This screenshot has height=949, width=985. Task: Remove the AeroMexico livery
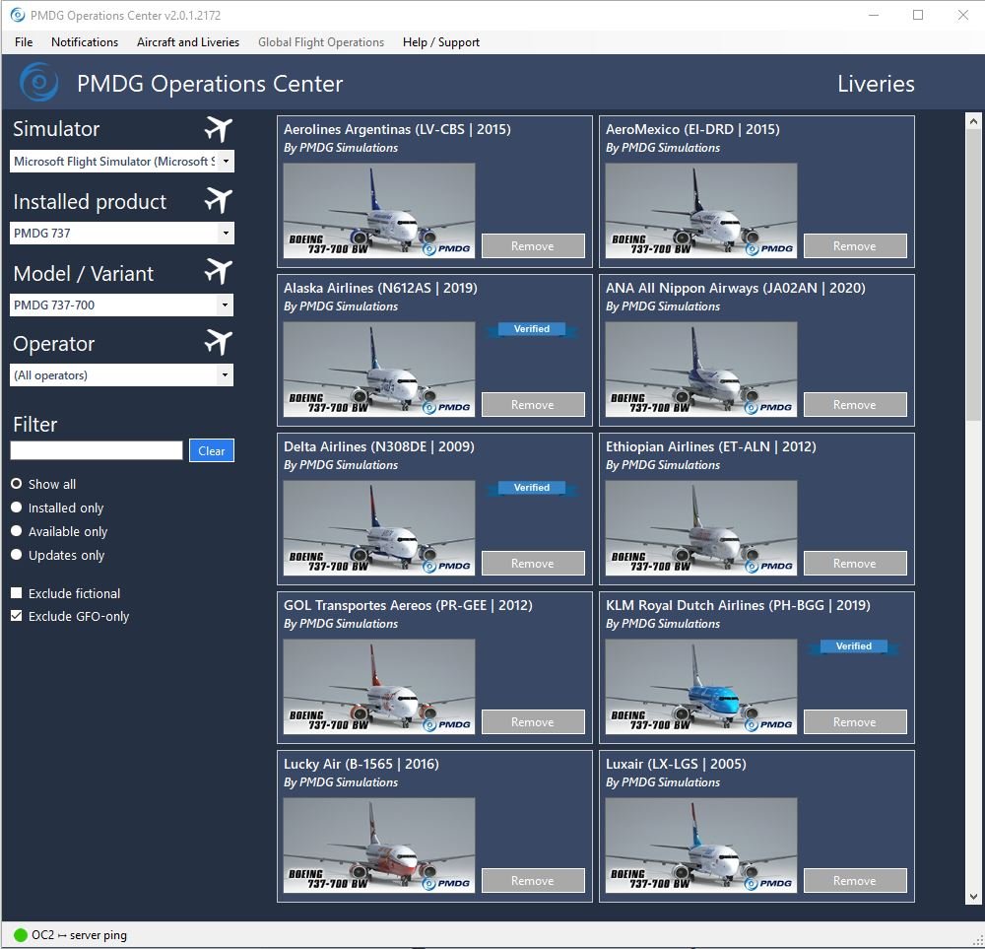pos(855,245)
